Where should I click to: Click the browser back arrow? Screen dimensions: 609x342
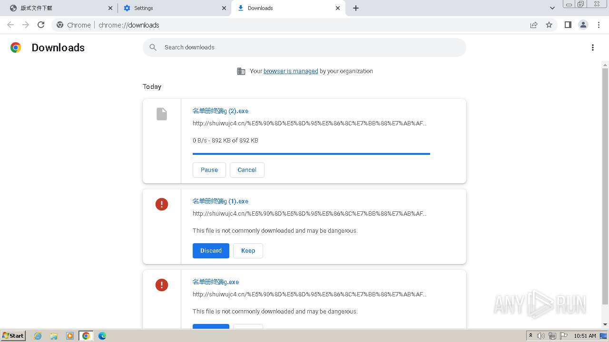click(10, 25)
